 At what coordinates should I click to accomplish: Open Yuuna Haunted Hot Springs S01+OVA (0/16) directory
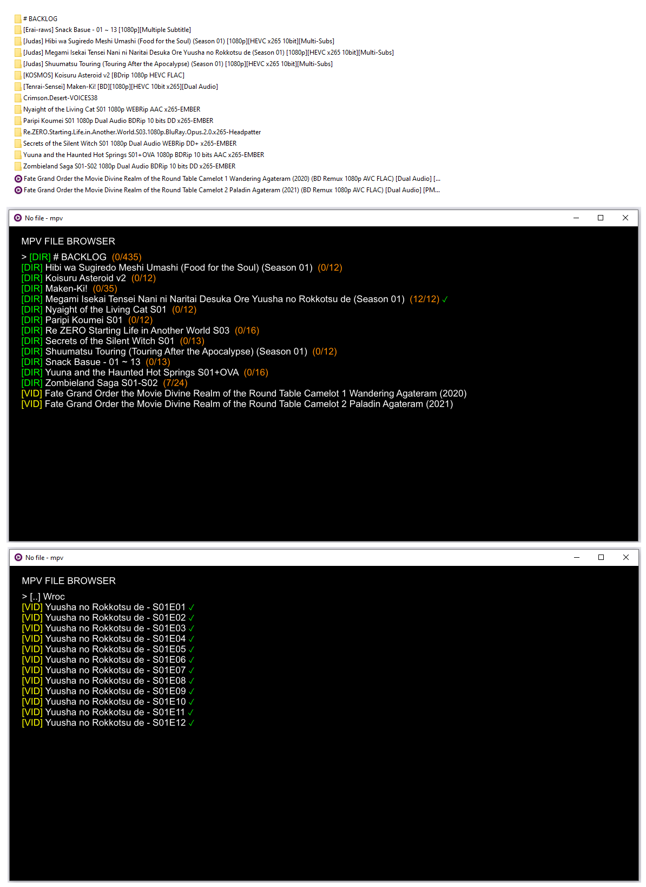click(x=145, y=373)
